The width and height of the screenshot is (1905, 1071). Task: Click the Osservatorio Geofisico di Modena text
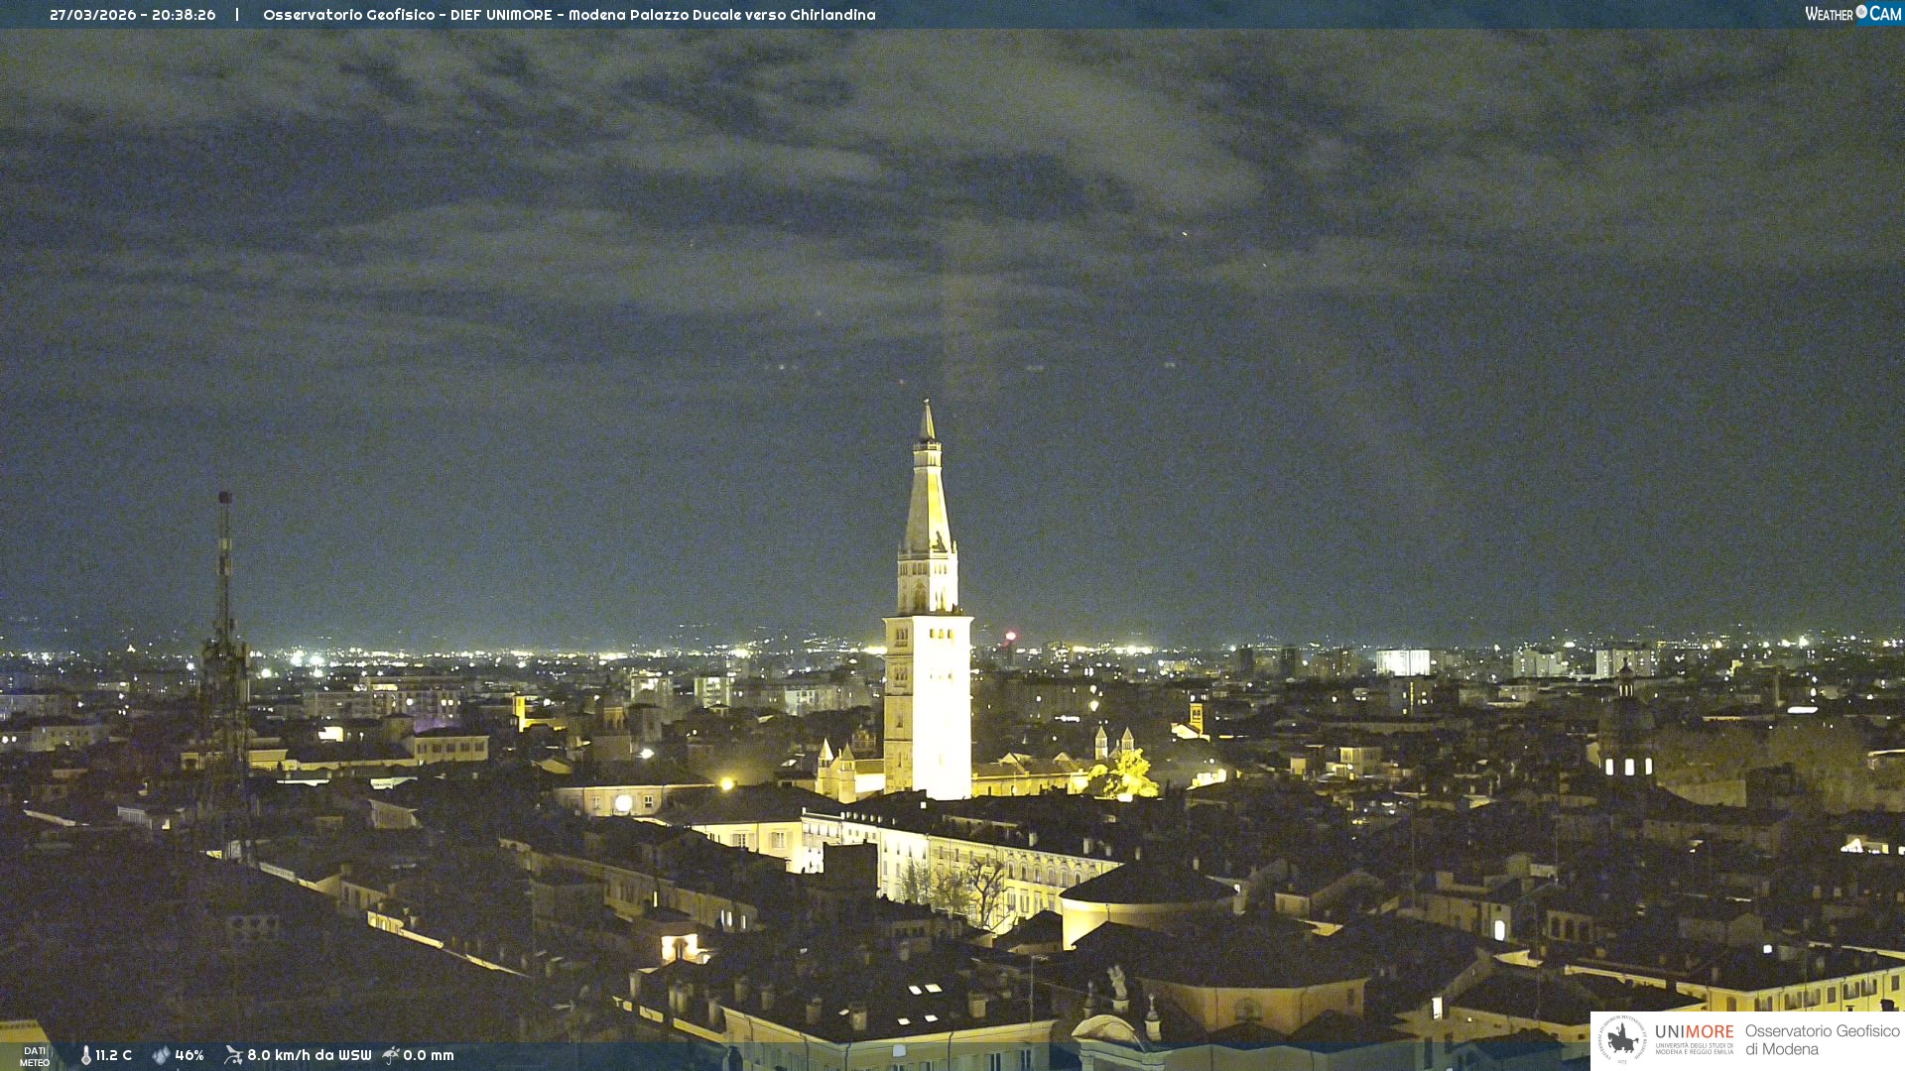point(1822,1040)
